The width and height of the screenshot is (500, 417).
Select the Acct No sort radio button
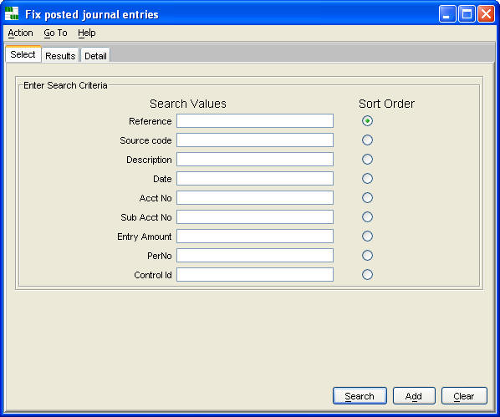367,198
